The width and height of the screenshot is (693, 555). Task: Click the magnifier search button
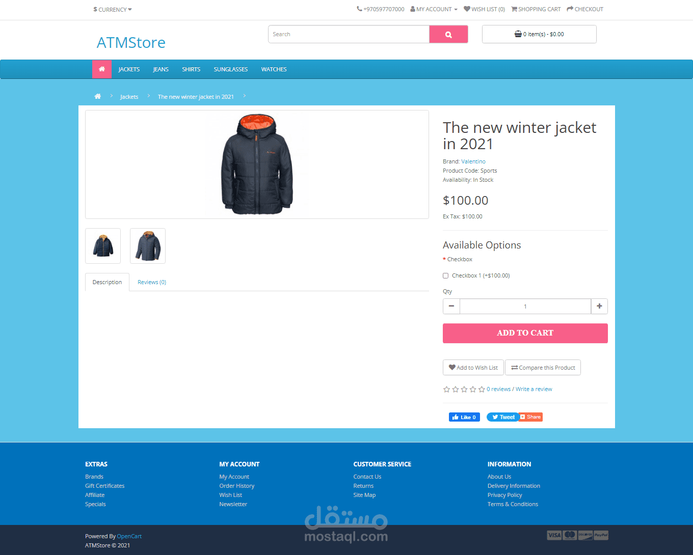pyautogui.click(x=448, y=35)
